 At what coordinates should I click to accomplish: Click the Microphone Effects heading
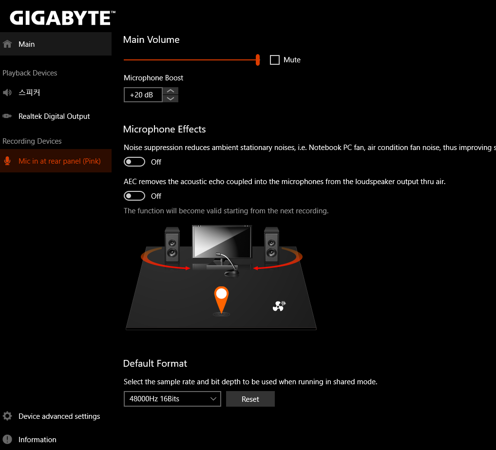coord(164,129)
